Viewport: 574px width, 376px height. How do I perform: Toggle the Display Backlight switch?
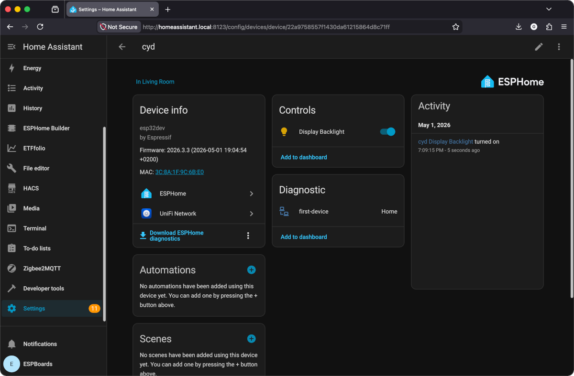[x=388, y=132]
